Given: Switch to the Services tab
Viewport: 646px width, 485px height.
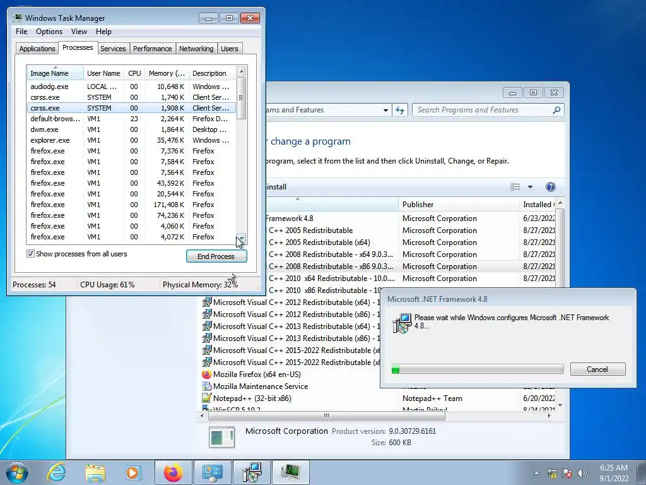Looking at the screenshot, I should (113, 49).
